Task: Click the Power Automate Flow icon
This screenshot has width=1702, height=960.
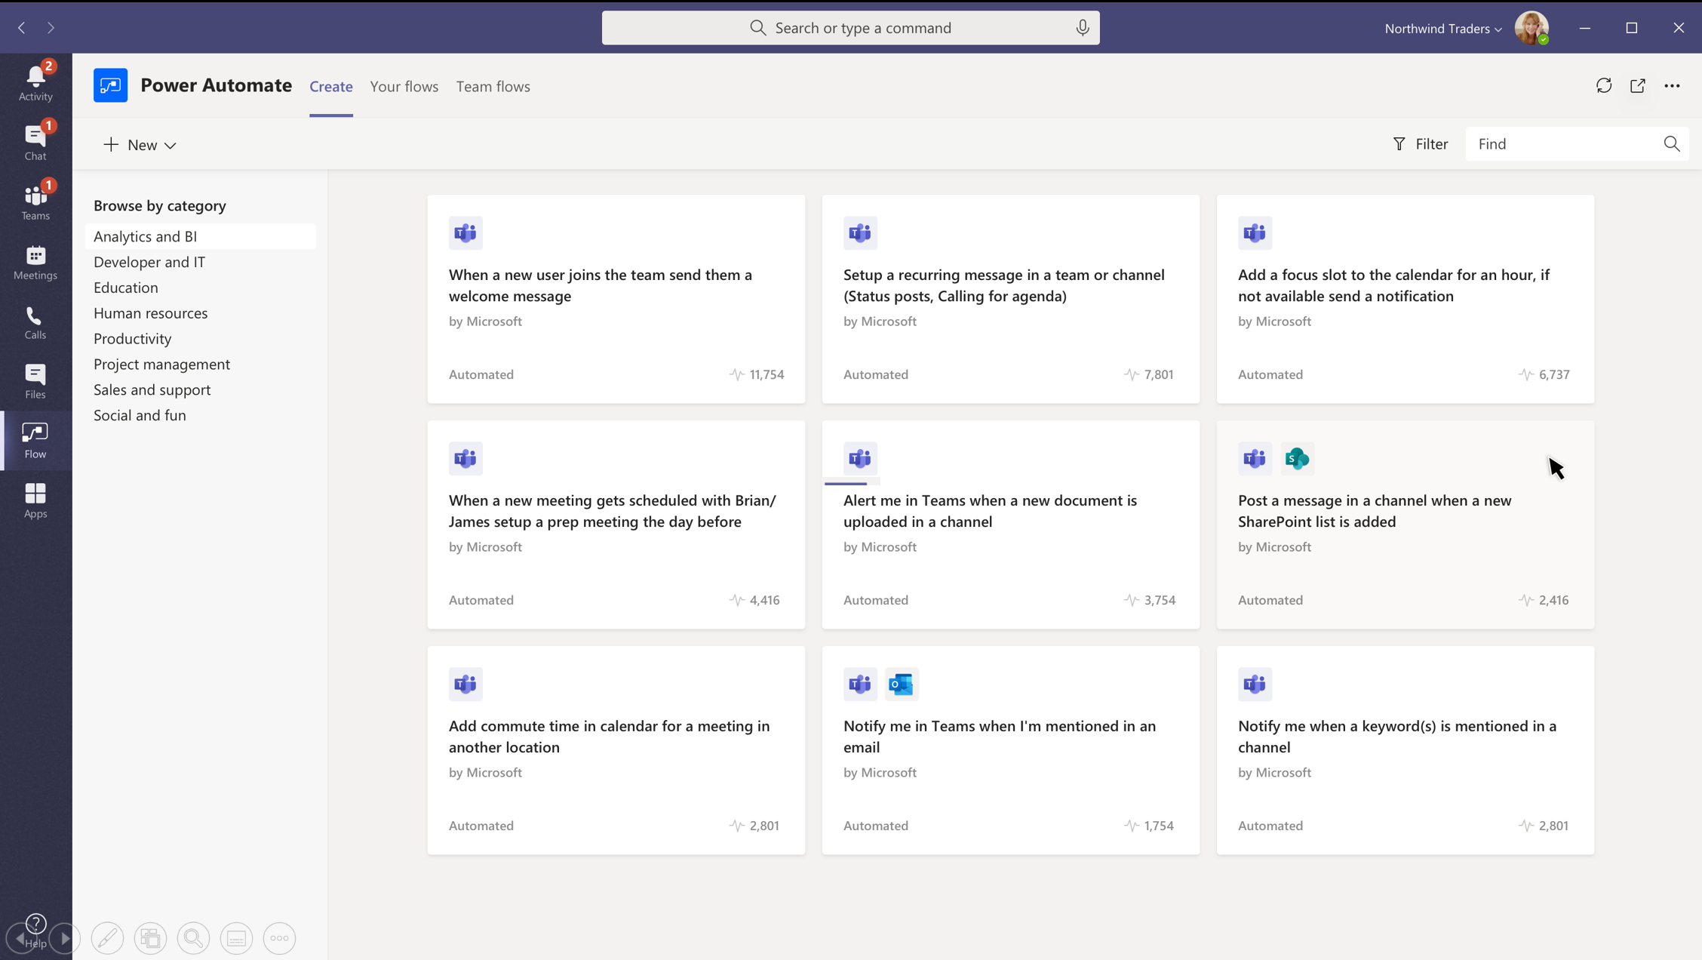Action: tap(35, 440)
